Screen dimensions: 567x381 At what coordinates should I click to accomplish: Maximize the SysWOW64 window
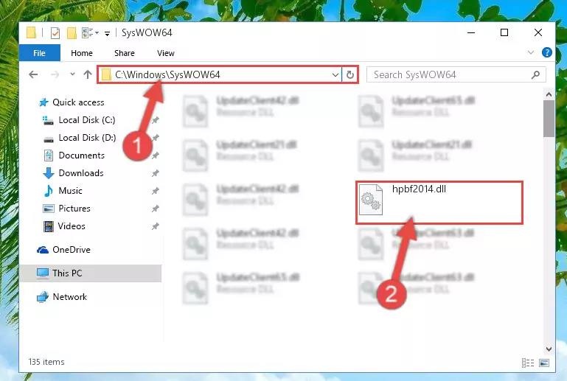pyautogui.click(x=504, y=32)
